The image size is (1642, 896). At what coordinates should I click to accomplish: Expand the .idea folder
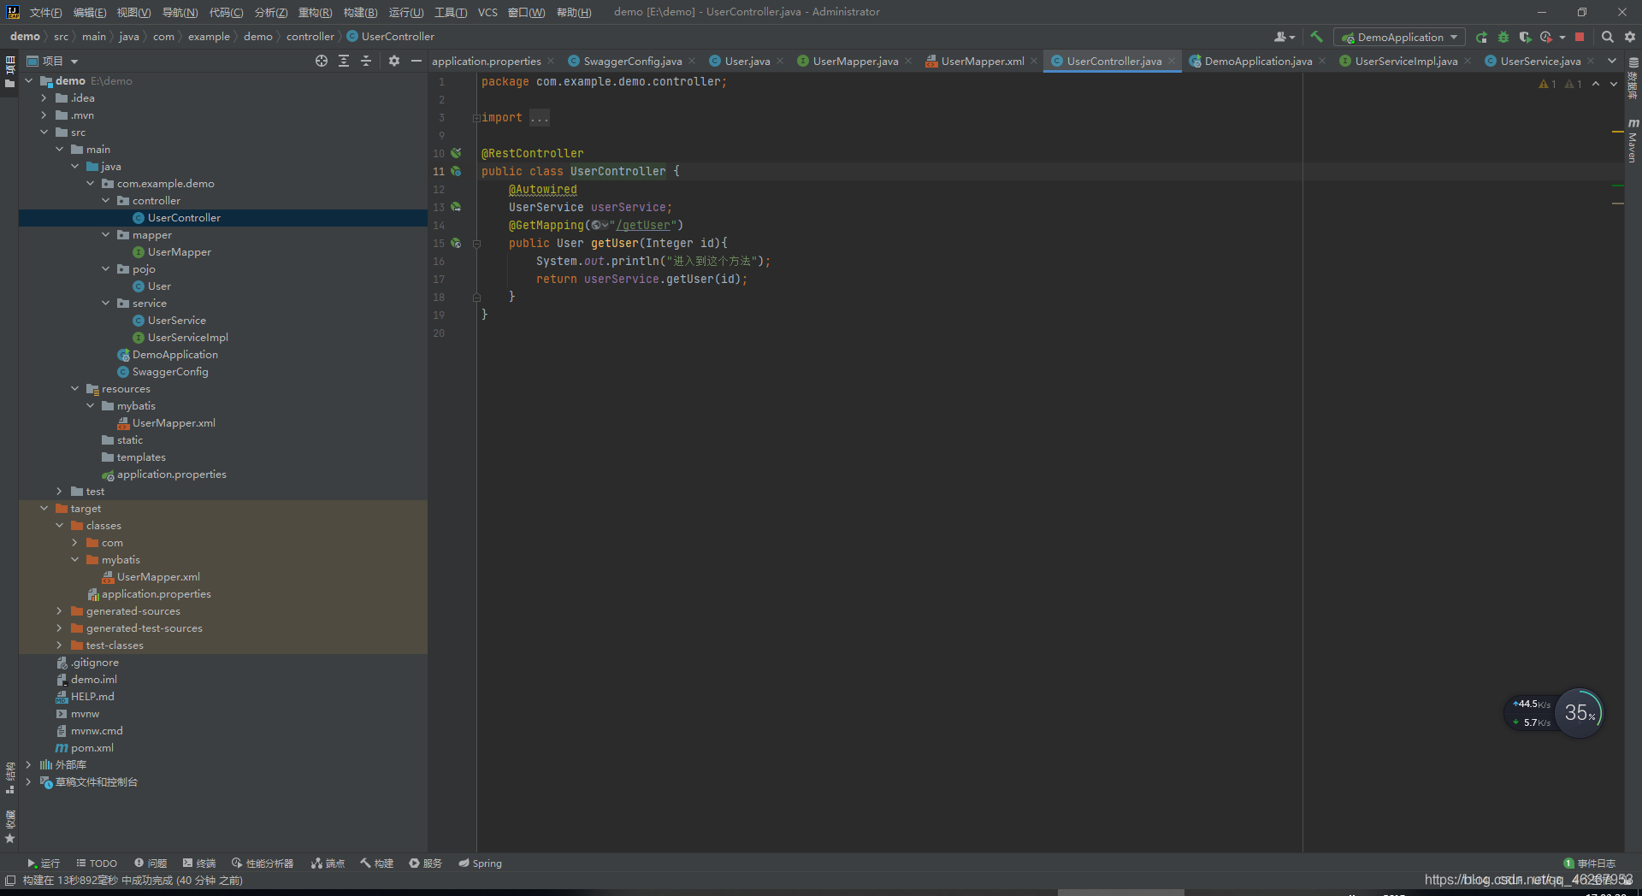click(x=44, y=97)
